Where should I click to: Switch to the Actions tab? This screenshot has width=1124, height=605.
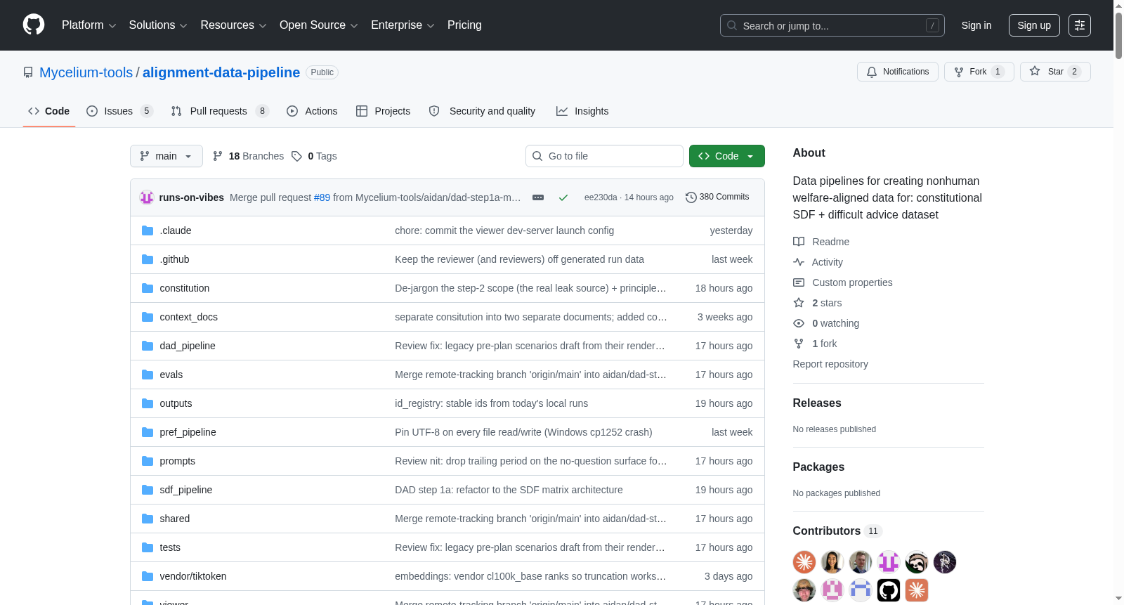312,111
